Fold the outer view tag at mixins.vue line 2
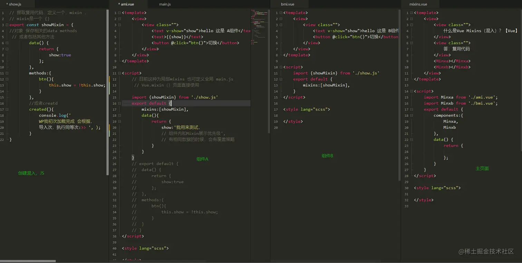Screen dimensions: 522x263 coord(412,19)
